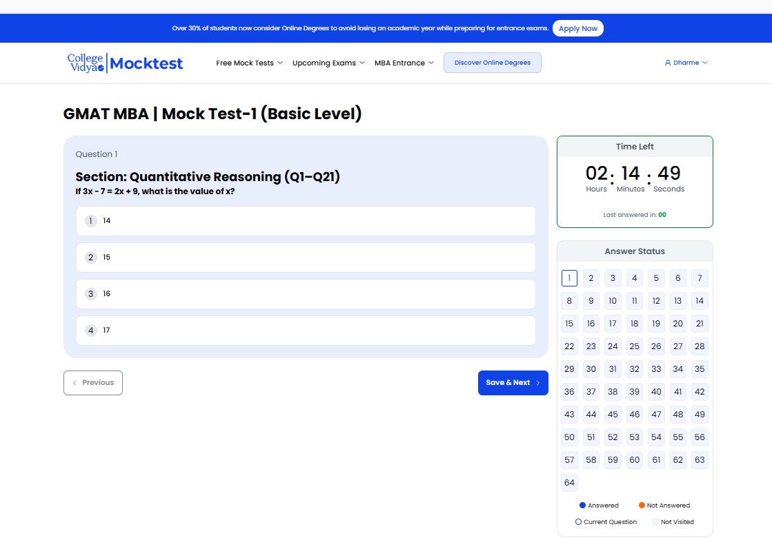The height and width of the screenshot is (542, 772).
Task: Click the user profile icon beside Dharme
Action: pos(668,63)
